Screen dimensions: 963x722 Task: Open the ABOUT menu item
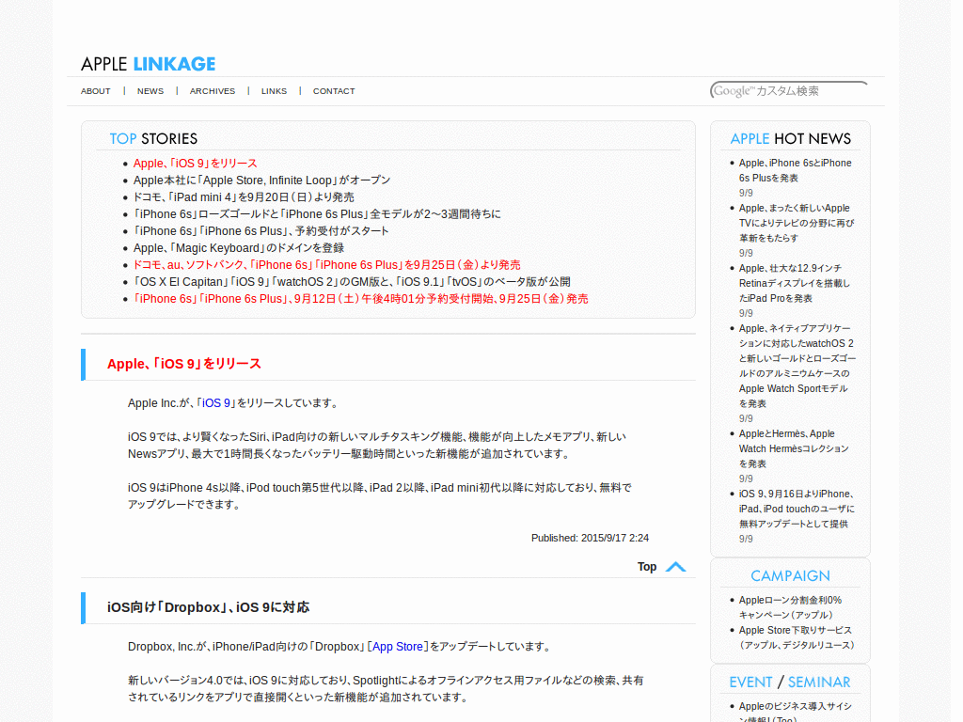pos(96,91)
